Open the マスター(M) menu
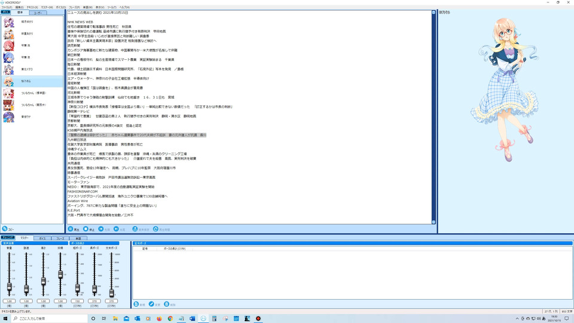 47,7
